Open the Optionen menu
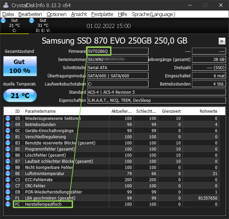 point(56,14)
